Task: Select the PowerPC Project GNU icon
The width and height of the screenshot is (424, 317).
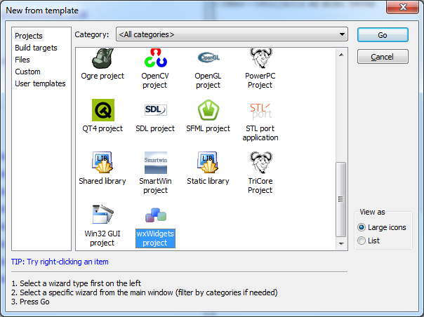Action: point(260,58)
